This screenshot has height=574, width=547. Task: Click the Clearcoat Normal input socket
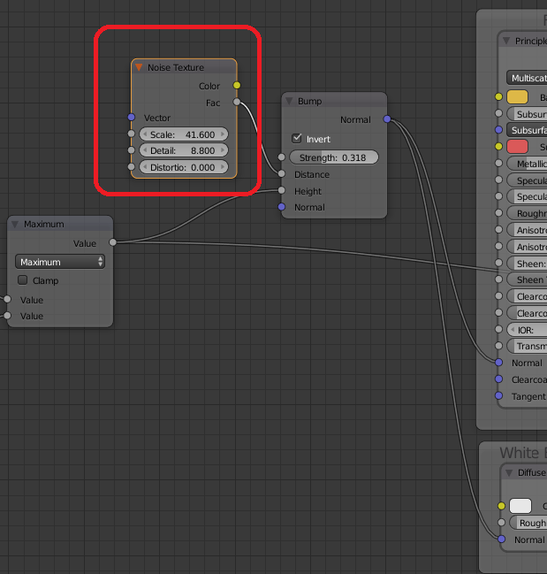click(498, 379)
